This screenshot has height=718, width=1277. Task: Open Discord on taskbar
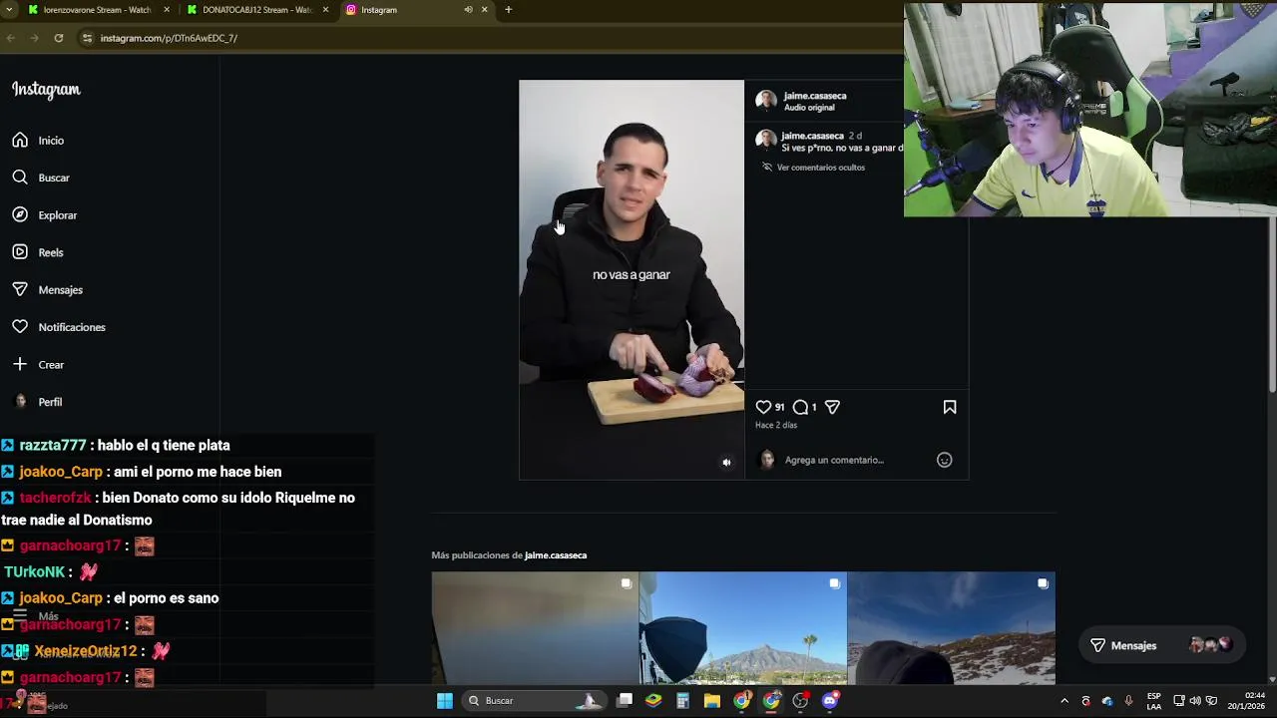click(x=830, y=701)
